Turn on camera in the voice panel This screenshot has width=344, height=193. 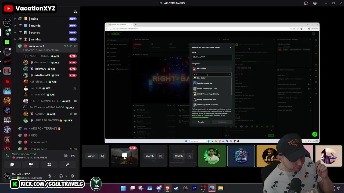click(x=12, y=165)
